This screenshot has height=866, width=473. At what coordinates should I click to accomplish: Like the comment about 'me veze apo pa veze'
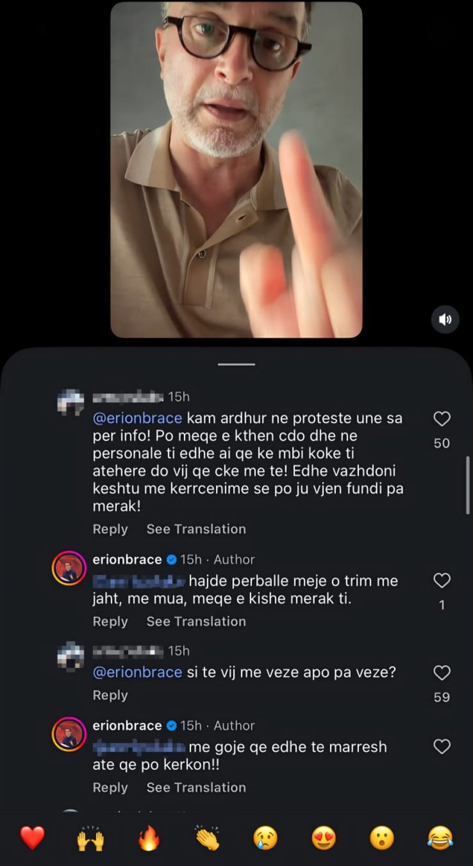pyautogui.click(x=441, y=673)
